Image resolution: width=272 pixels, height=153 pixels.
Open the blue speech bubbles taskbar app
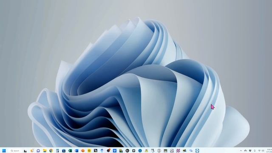[191, 150]
